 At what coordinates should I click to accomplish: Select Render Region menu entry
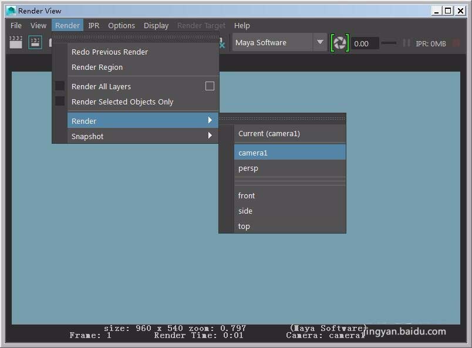click(x=97, y=67)
